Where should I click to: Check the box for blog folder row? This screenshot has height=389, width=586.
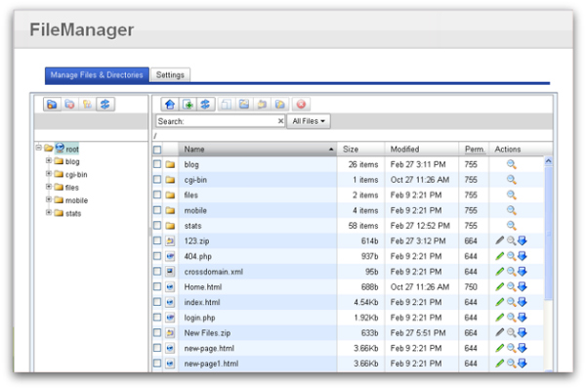tap(157, 164)
